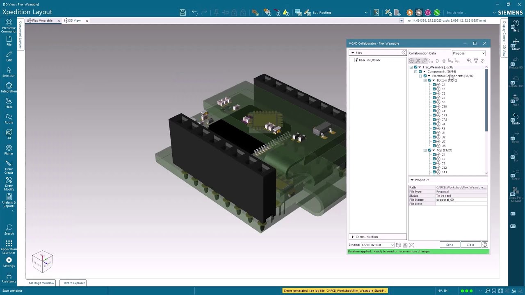
Task: Switch to the Flex_Wearable tab
Action: [42, 20]
